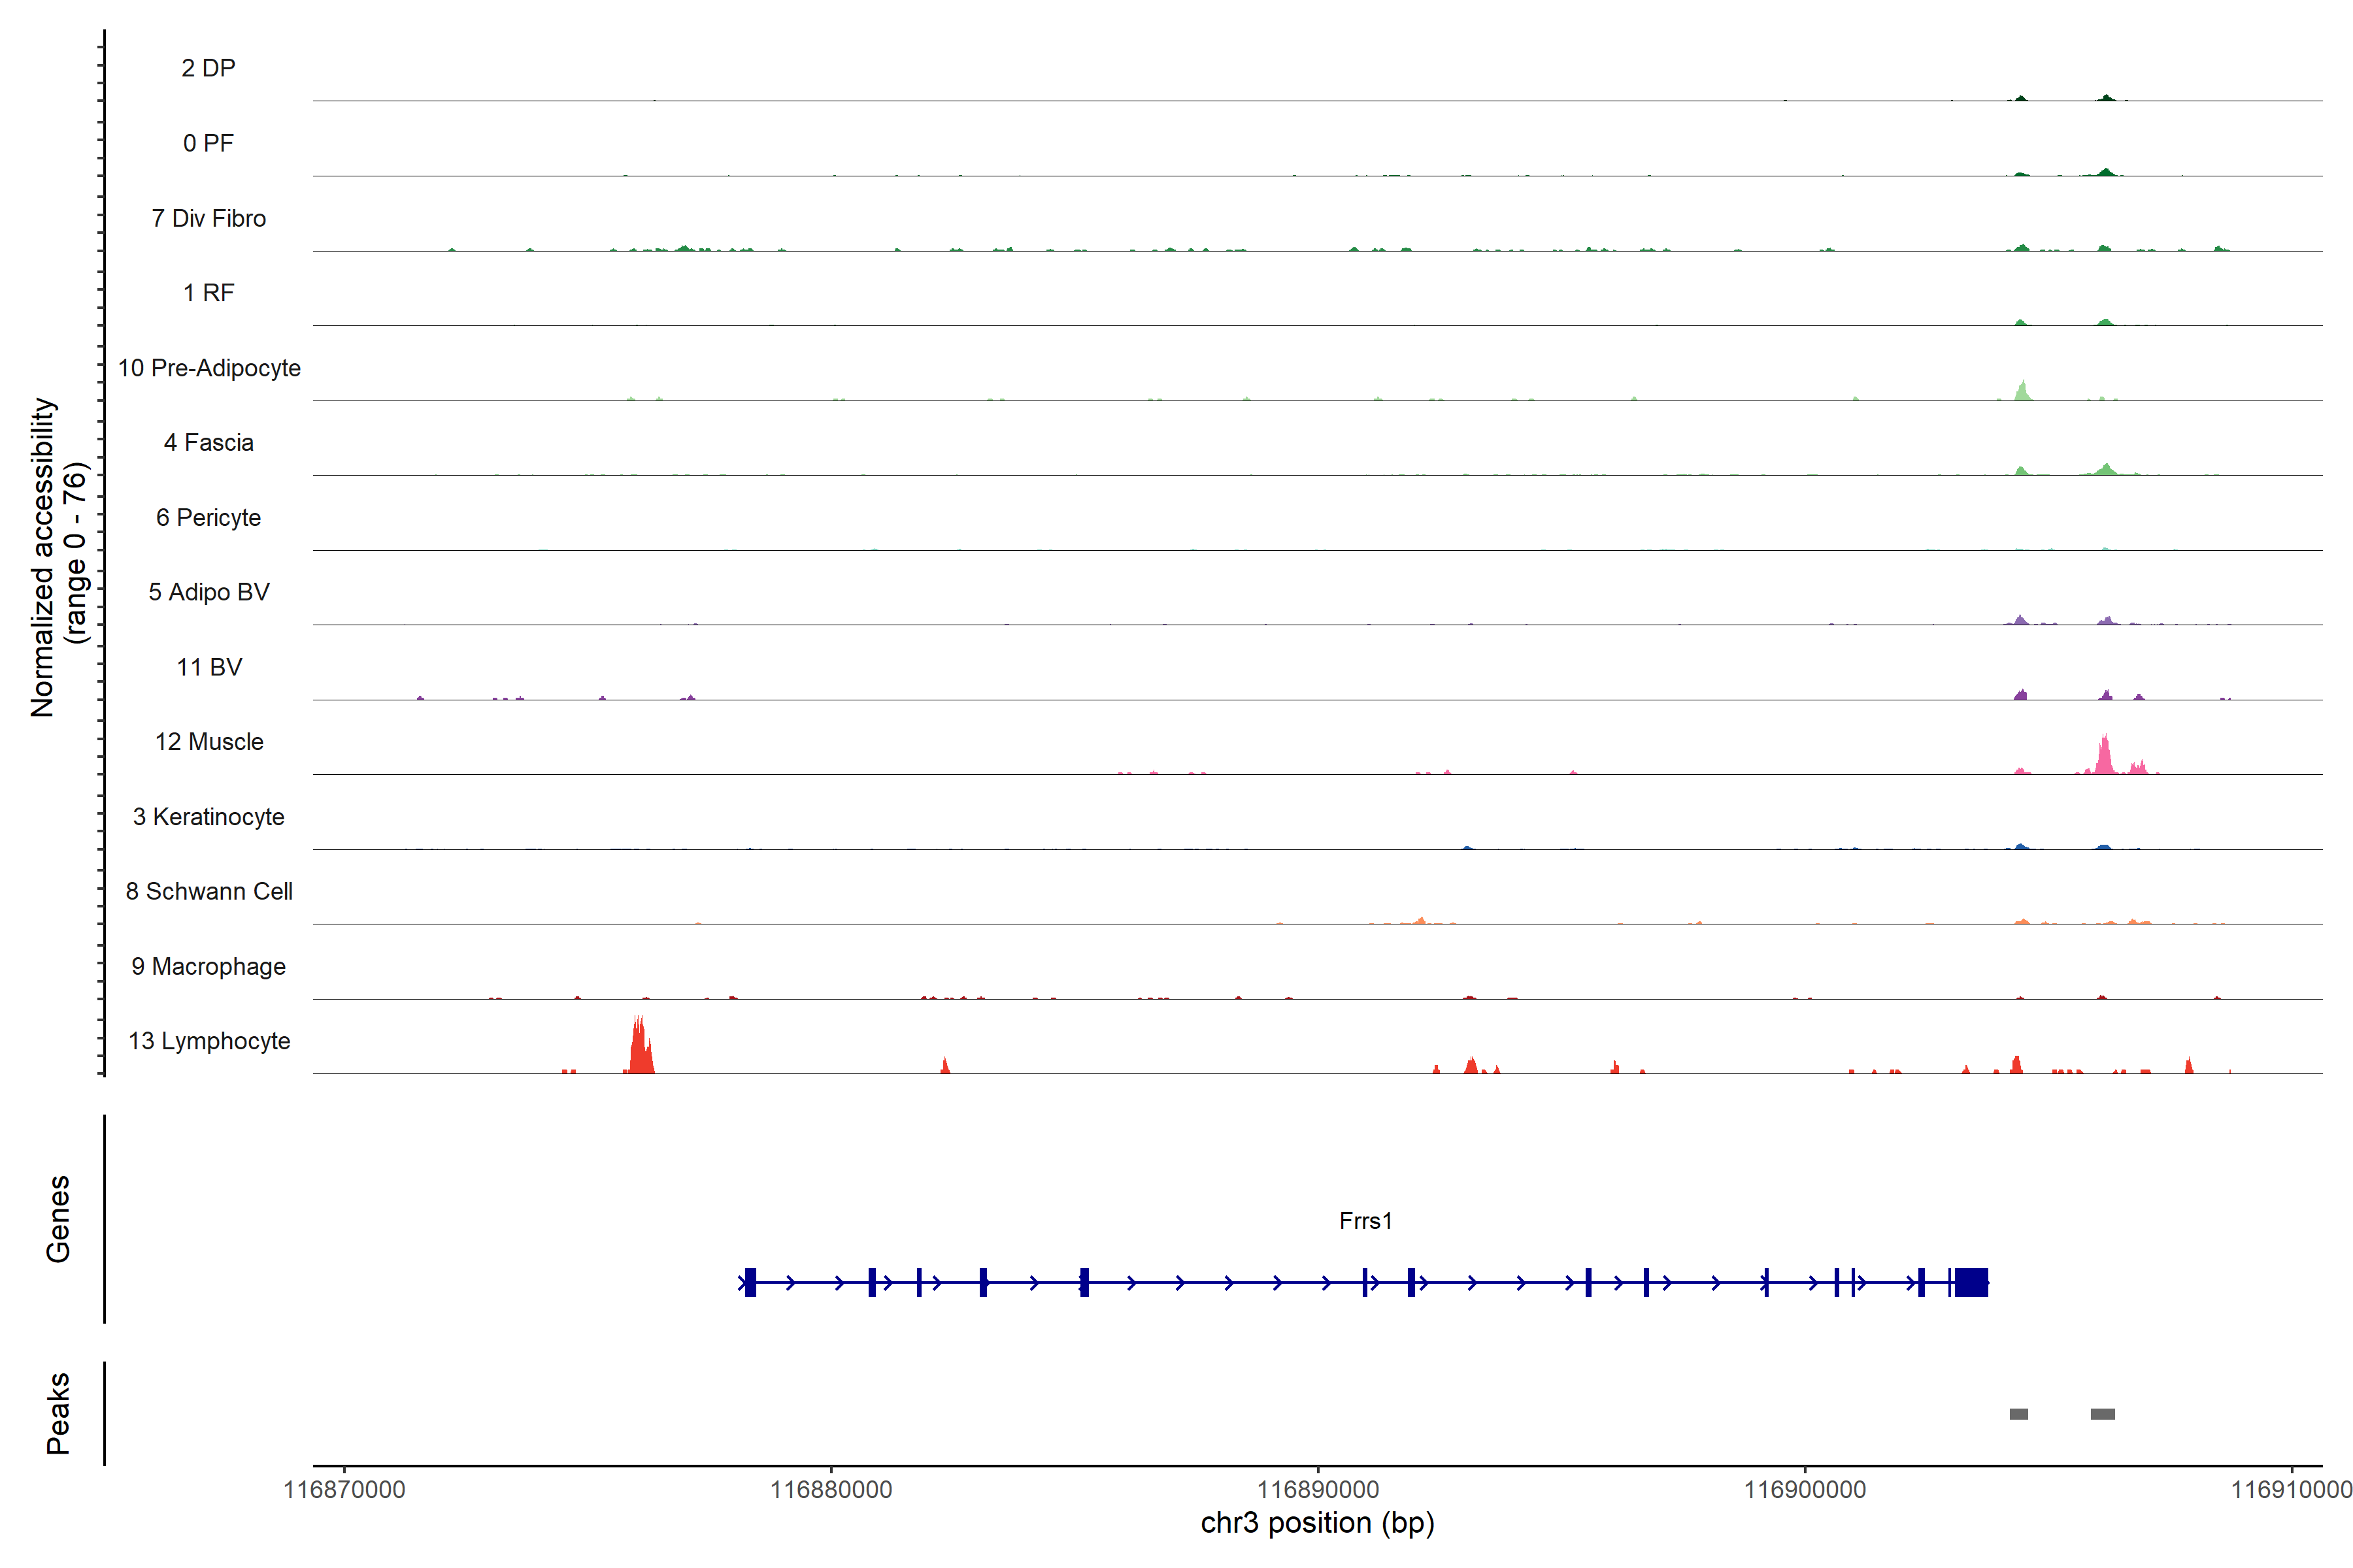Image resolution: width=2353 pixels, height=1568 pixels.
Task: Click the pink Muscle track peak
Action: 2104,757
